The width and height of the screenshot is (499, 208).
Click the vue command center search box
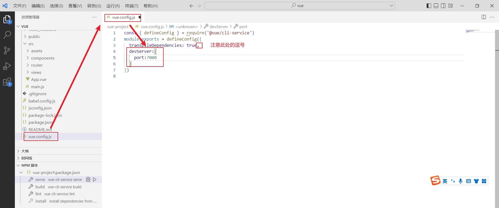tap(299, 6)
